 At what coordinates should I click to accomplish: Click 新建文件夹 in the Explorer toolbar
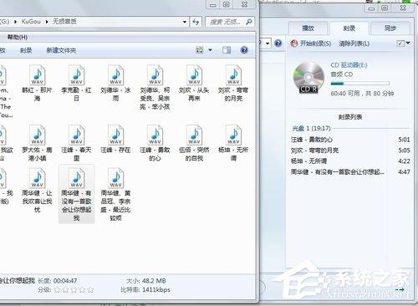coord(61,50)
